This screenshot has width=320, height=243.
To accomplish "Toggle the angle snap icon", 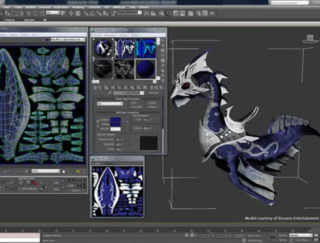I will point(92,13).
